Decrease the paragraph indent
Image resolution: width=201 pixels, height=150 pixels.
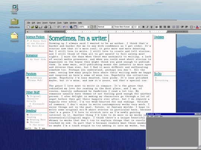[182, 27]
